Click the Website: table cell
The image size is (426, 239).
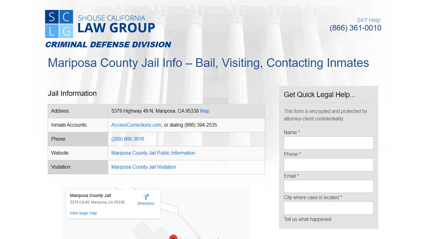(78, 153)
